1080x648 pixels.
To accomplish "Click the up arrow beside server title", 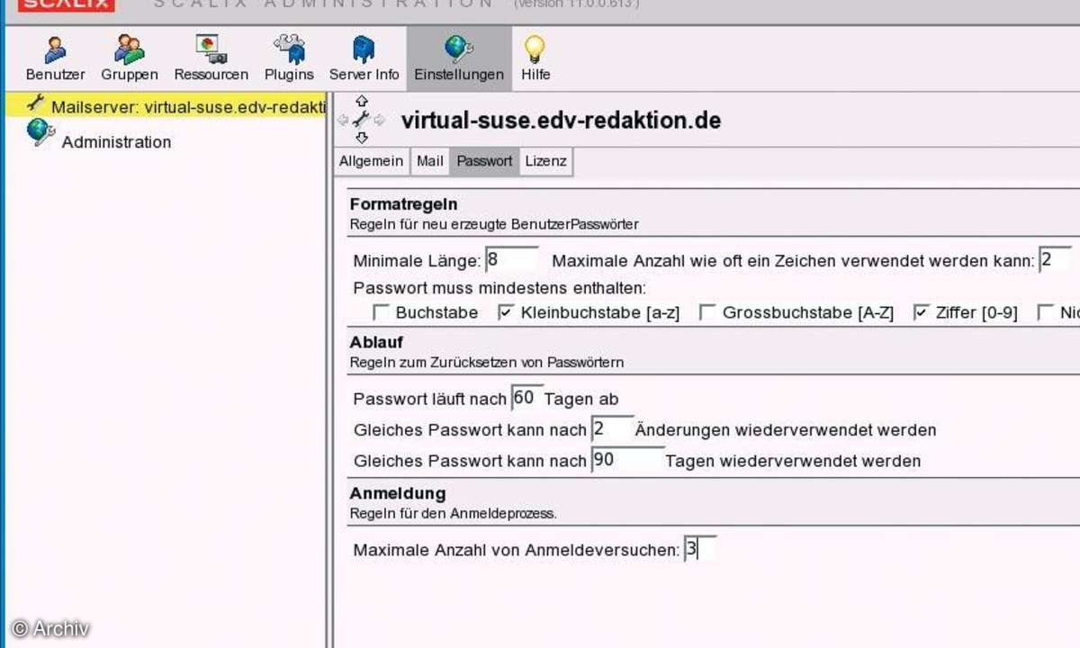I will (x=362, y=101).
